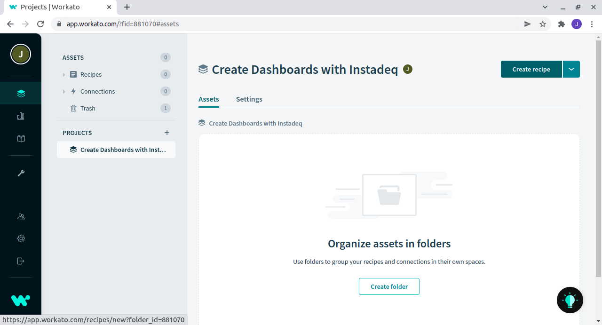The image size is (602, 325).
Task: Close the Projects | Workato browser tab
Action: click(x=109, y=7)
